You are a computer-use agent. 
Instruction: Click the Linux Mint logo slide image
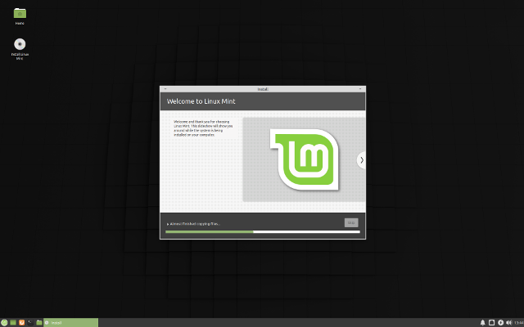(x=305, y=159)
